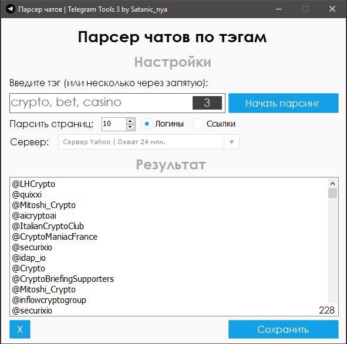
Task: Click the Сохранить button
Action: click(283, 329)
